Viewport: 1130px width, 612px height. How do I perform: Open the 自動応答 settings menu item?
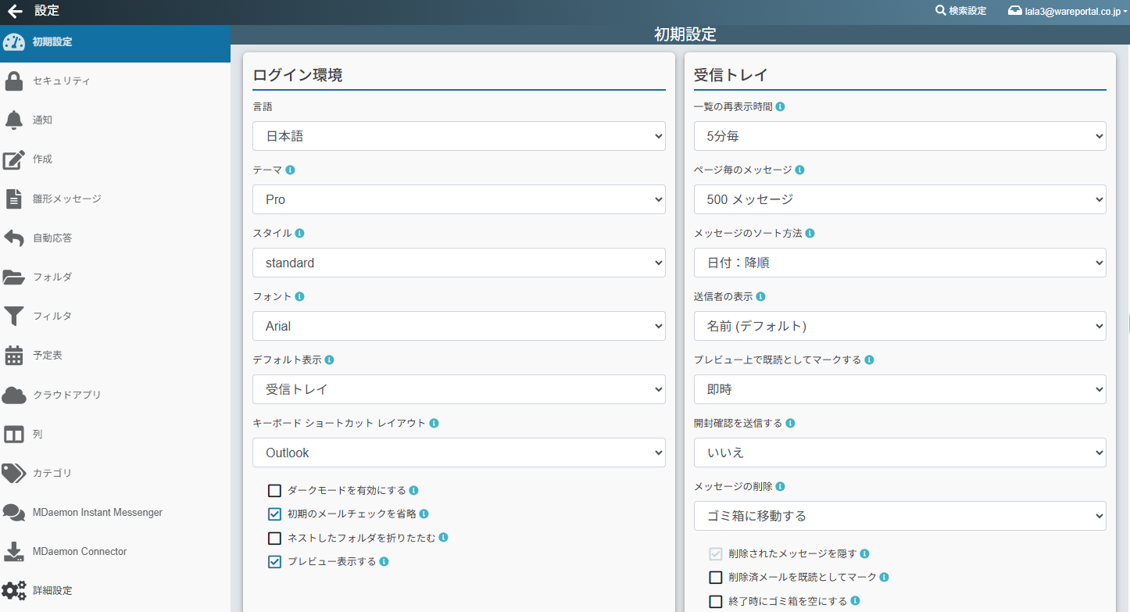(52, 238)
